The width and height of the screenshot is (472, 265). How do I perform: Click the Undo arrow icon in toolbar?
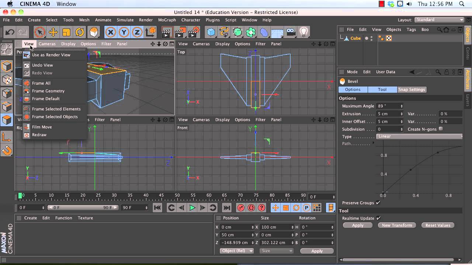pyautogui.click(x=10, y=32)
